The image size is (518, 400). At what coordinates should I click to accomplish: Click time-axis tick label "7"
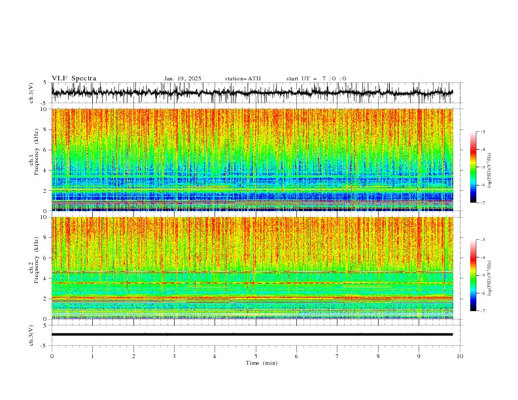click(x=337, y=356)
